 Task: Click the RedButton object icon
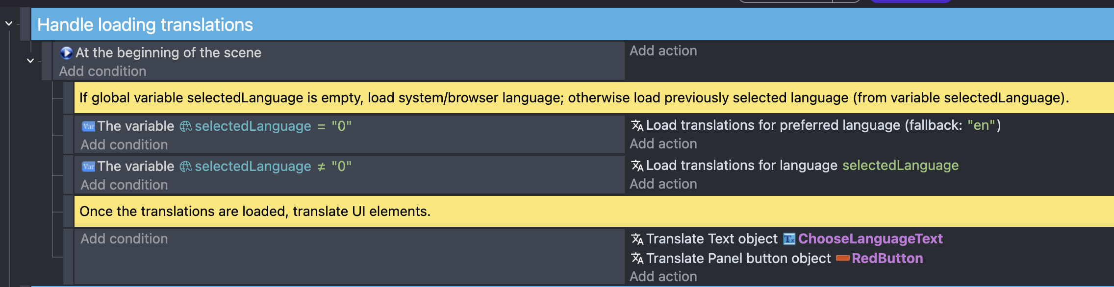(842, 258)
